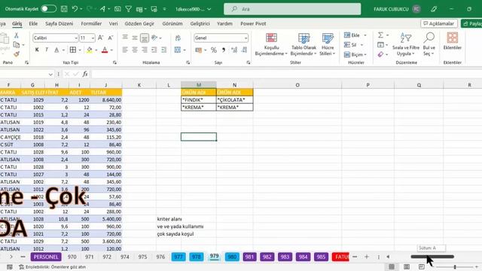Screen dimensions: 482x271
Task: Toggle bold K formatting
Action: 37,50
